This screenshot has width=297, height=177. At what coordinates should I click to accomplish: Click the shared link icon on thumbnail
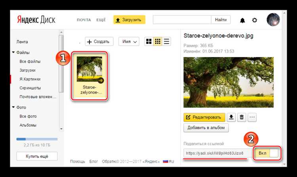coord(101,80)
